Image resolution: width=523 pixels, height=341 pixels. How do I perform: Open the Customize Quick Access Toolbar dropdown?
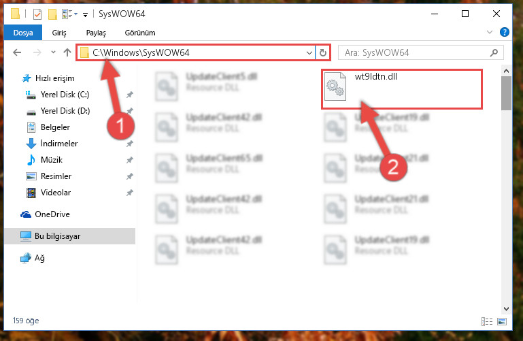pyautogui.click(x=86, y=15)
